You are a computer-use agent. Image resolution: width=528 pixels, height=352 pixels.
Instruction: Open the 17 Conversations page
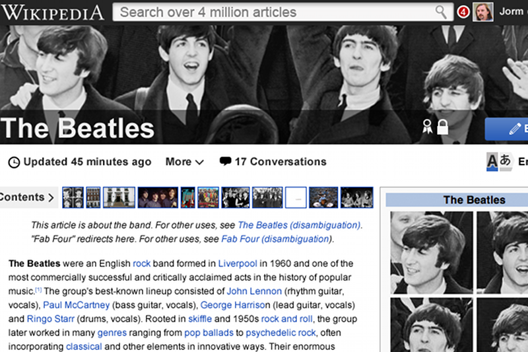point(280,162)
